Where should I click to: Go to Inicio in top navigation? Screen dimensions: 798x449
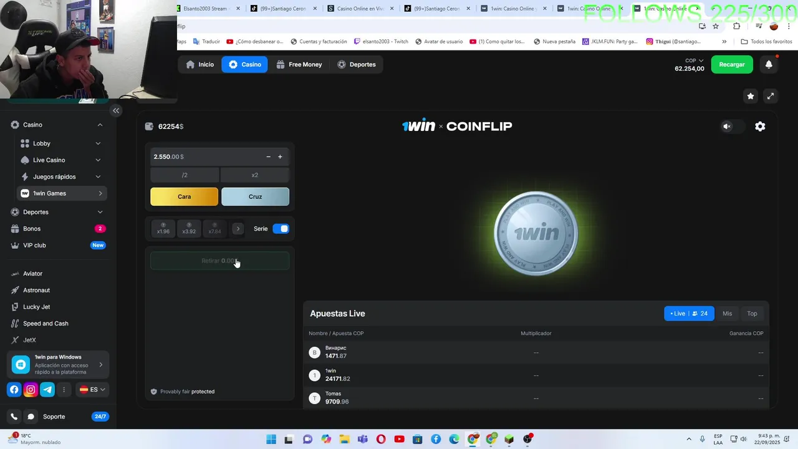point(200,64)
